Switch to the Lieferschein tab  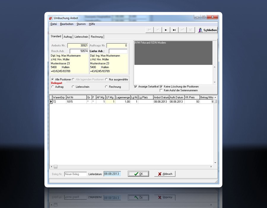pos(81,37)
